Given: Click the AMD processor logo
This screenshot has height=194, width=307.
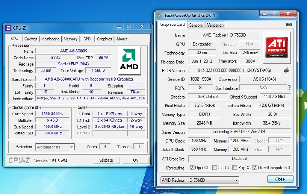Looking at the screenshot, I should click(x=129, y=60).
